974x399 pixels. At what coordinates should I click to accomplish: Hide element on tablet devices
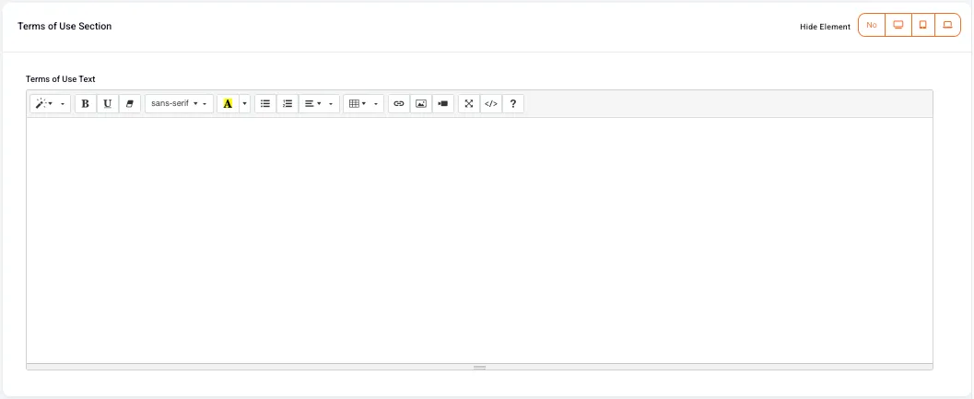(923, 25)
